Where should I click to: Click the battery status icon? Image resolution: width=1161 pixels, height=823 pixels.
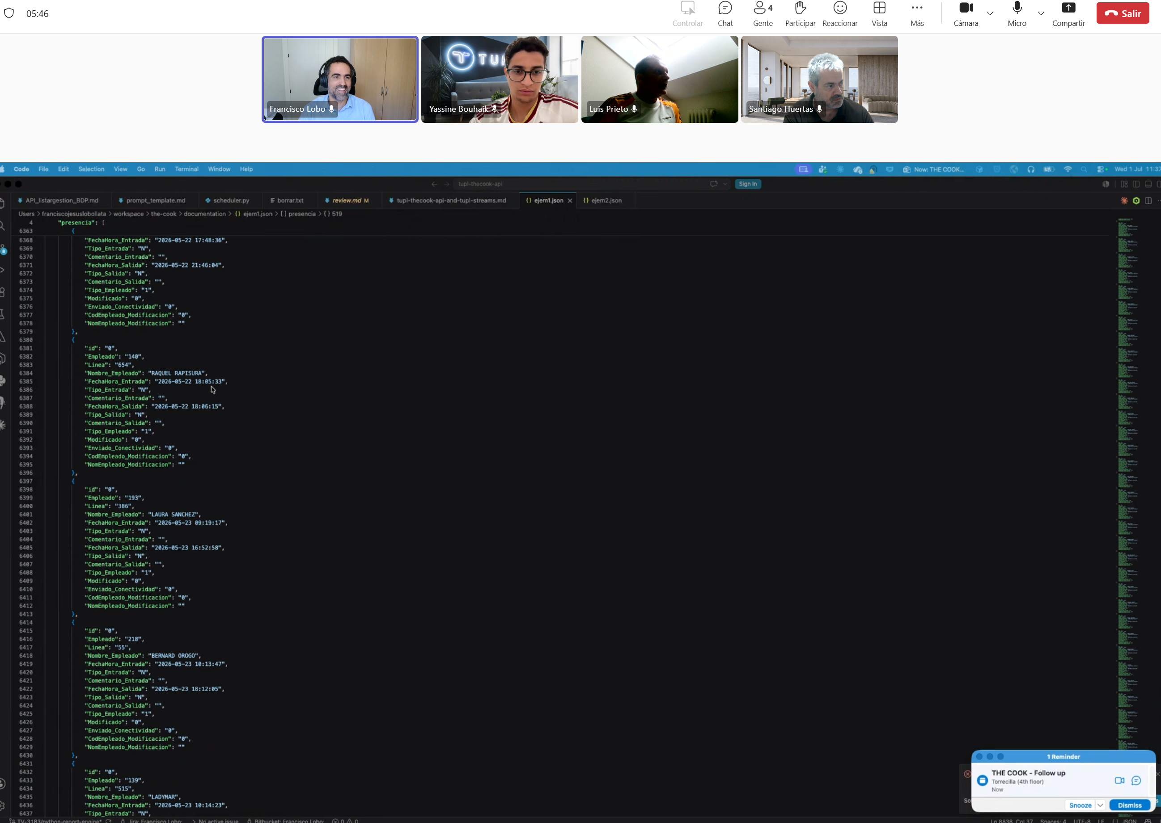(x=1049, y=169)
